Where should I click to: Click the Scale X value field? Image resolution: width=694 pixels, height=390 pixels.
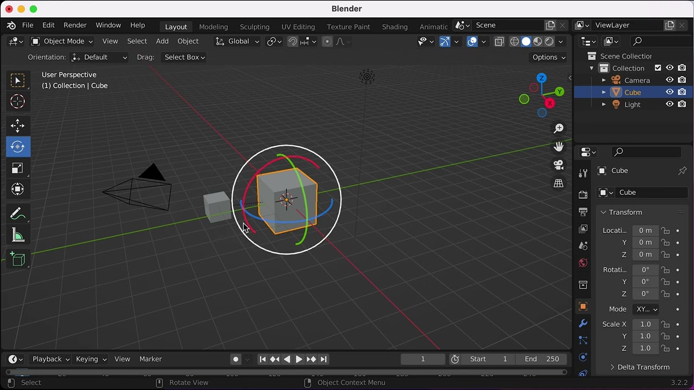pyautogui.click(x=645, y=324)
